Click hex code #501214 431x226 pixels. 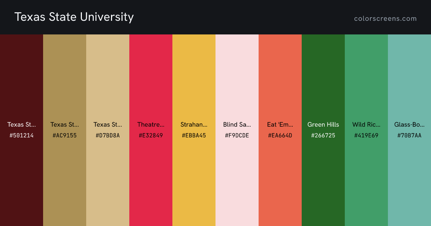[x=22, y=136]
